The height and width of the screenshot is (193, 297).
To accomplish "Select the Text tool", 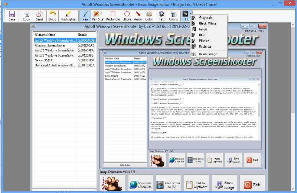I will pyautogui.click(x=161, y=16).
